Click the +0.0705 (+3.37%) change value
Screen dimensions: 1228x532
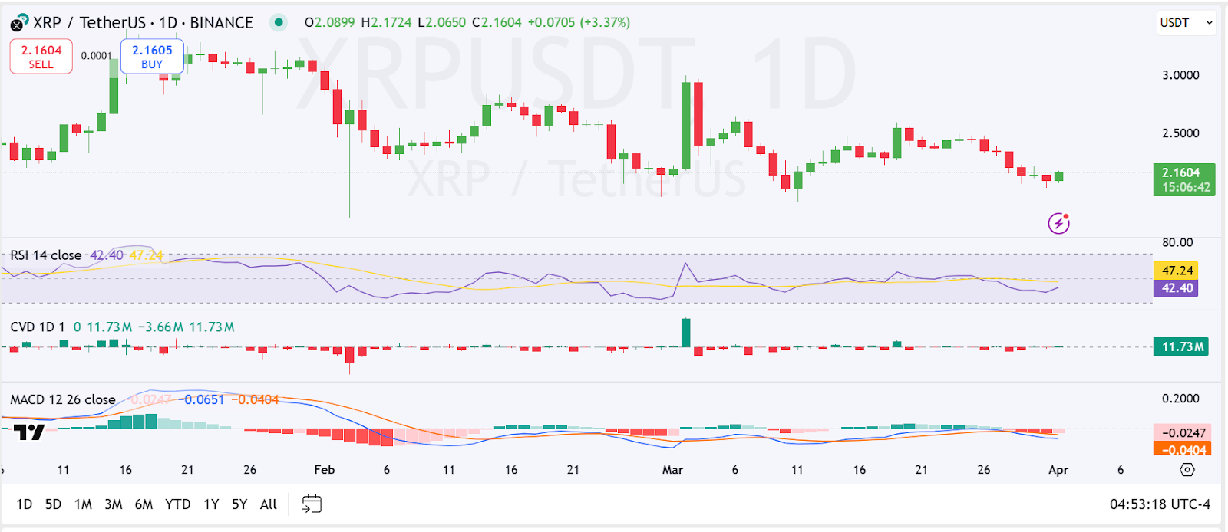pyautogui.click(x=579, y=22)
